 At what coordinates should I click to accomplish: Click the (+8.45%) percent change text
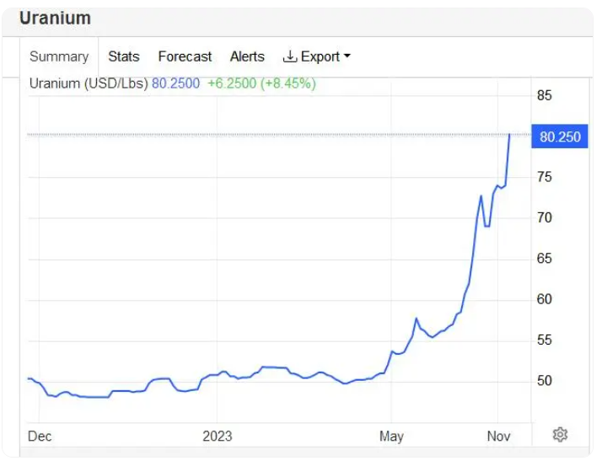click(287, 83)
